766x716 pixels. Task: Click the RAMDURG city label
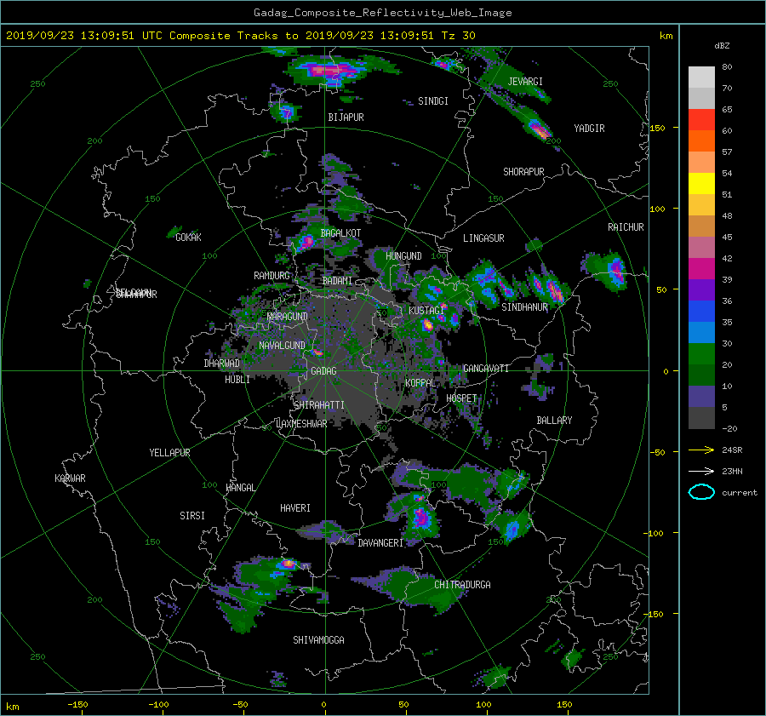(272, 276)
